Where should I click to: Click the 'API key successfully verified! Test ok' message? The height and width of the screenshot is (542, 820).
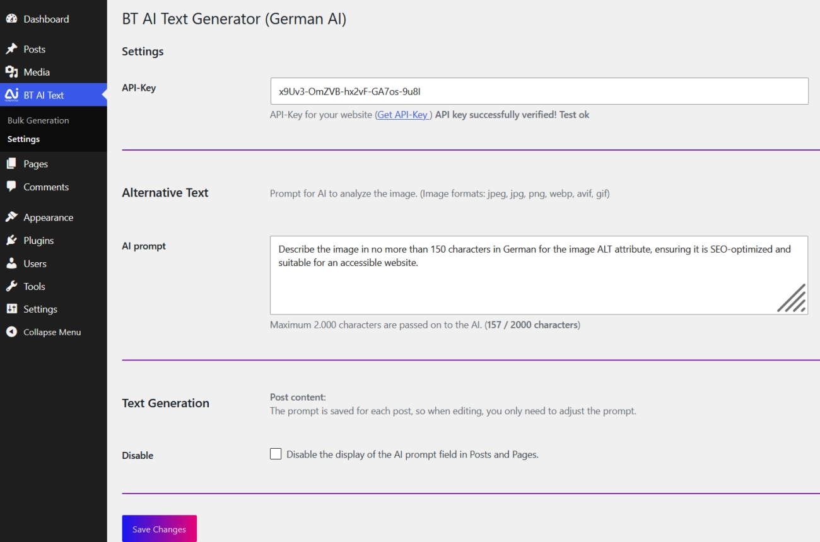coord(512,115)
